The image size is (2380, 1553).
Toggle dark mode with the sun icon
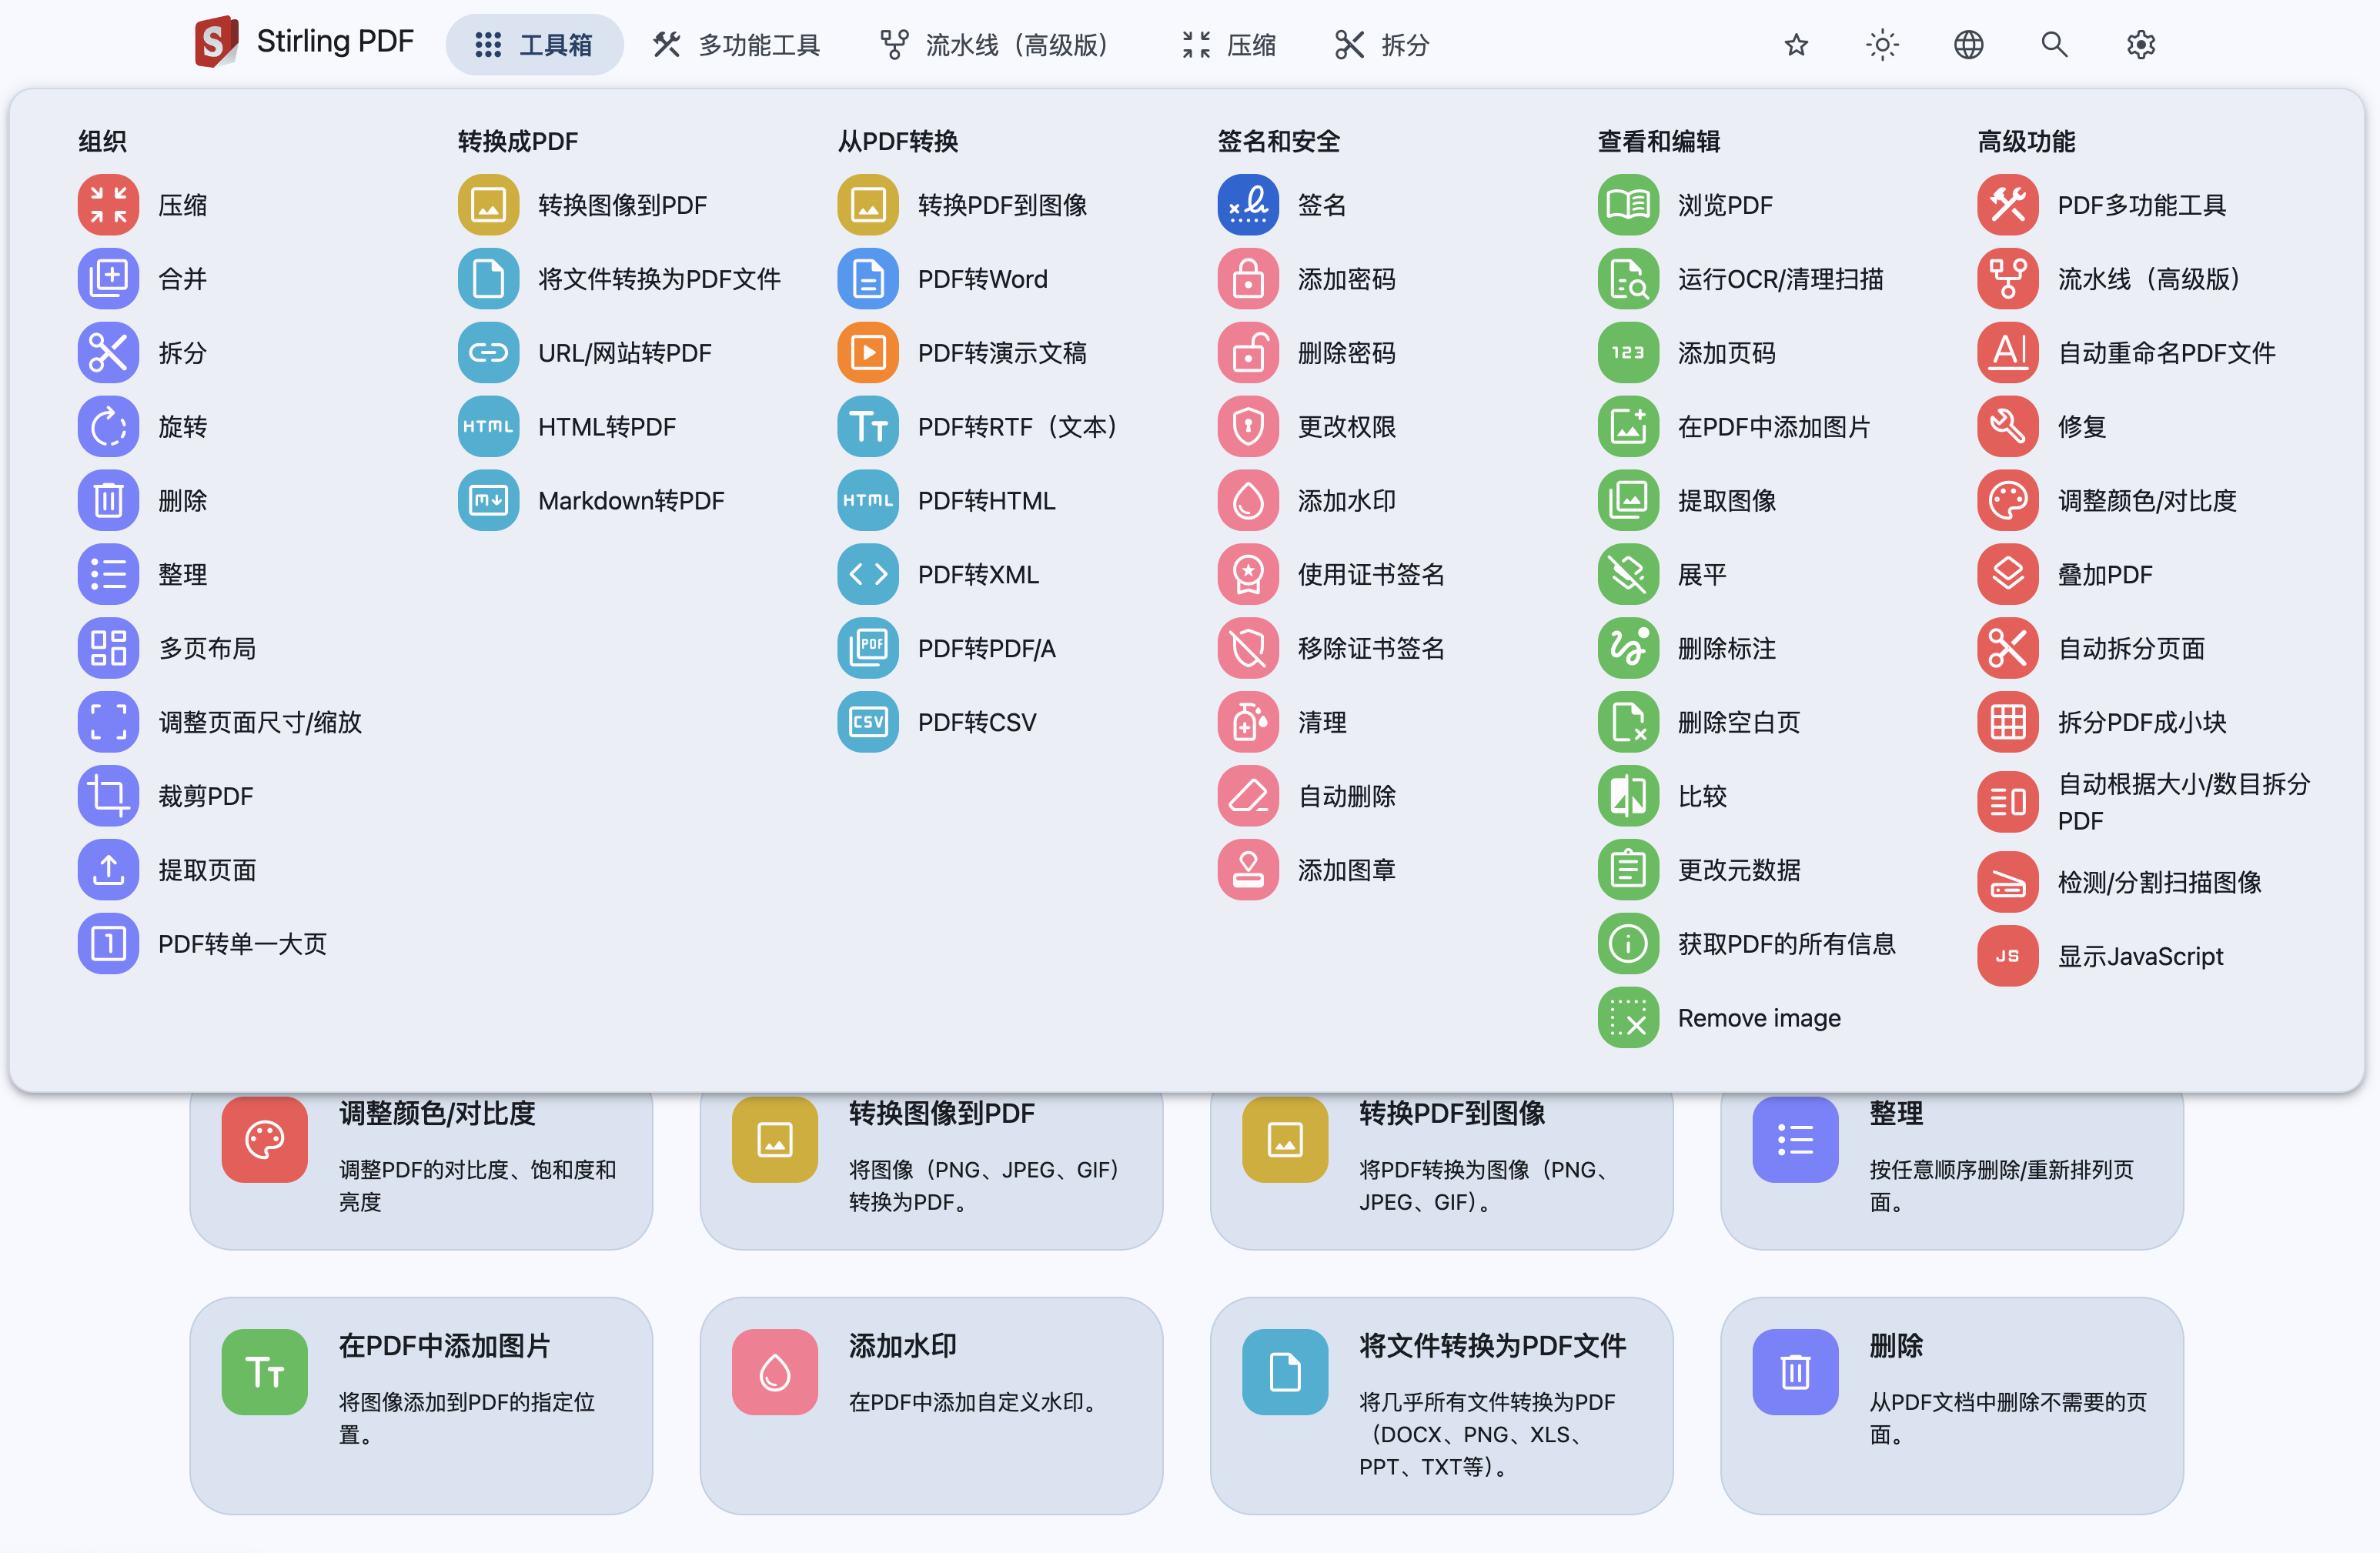[1882, 45]
